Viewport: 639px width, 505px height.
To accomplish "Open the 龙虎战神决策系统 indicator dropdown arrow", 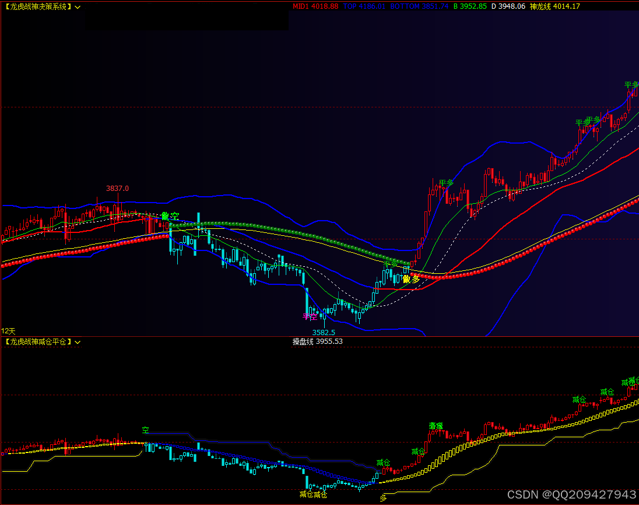I will click(78, 8).
